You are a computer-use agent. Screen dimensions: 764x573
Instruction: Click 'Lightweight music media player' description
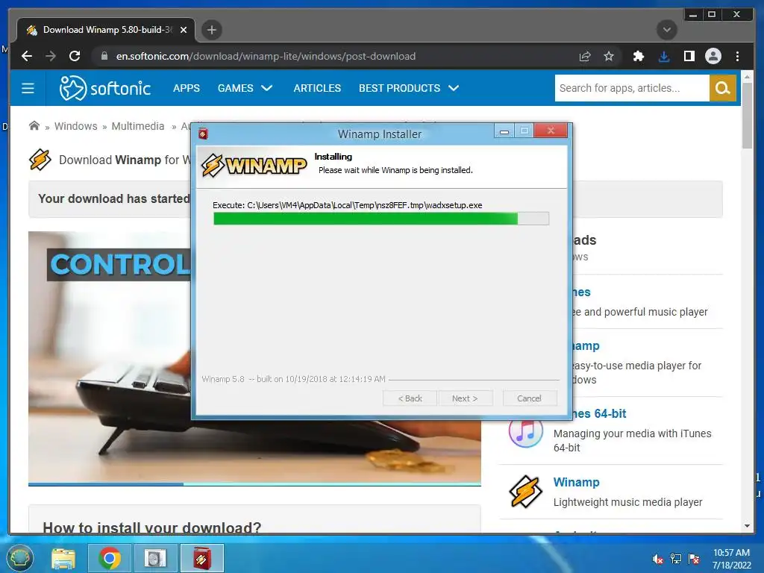pos(627,502)
